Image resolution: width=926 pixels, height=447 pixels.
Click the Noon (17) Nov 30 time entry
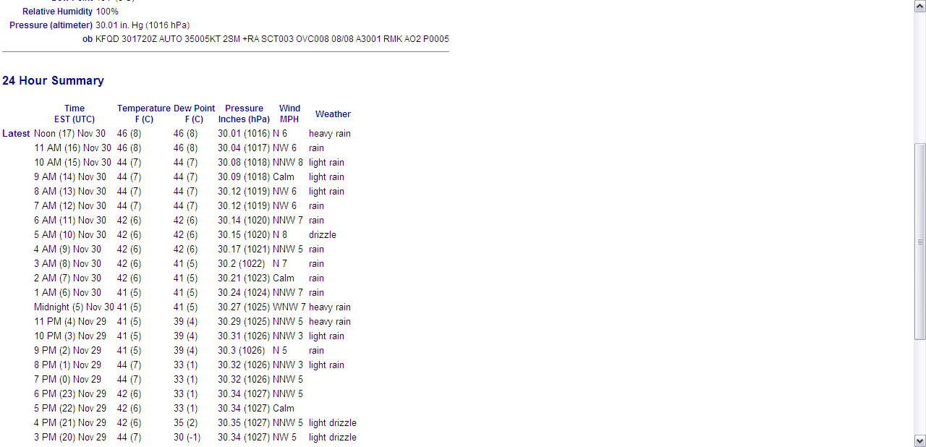69,134
